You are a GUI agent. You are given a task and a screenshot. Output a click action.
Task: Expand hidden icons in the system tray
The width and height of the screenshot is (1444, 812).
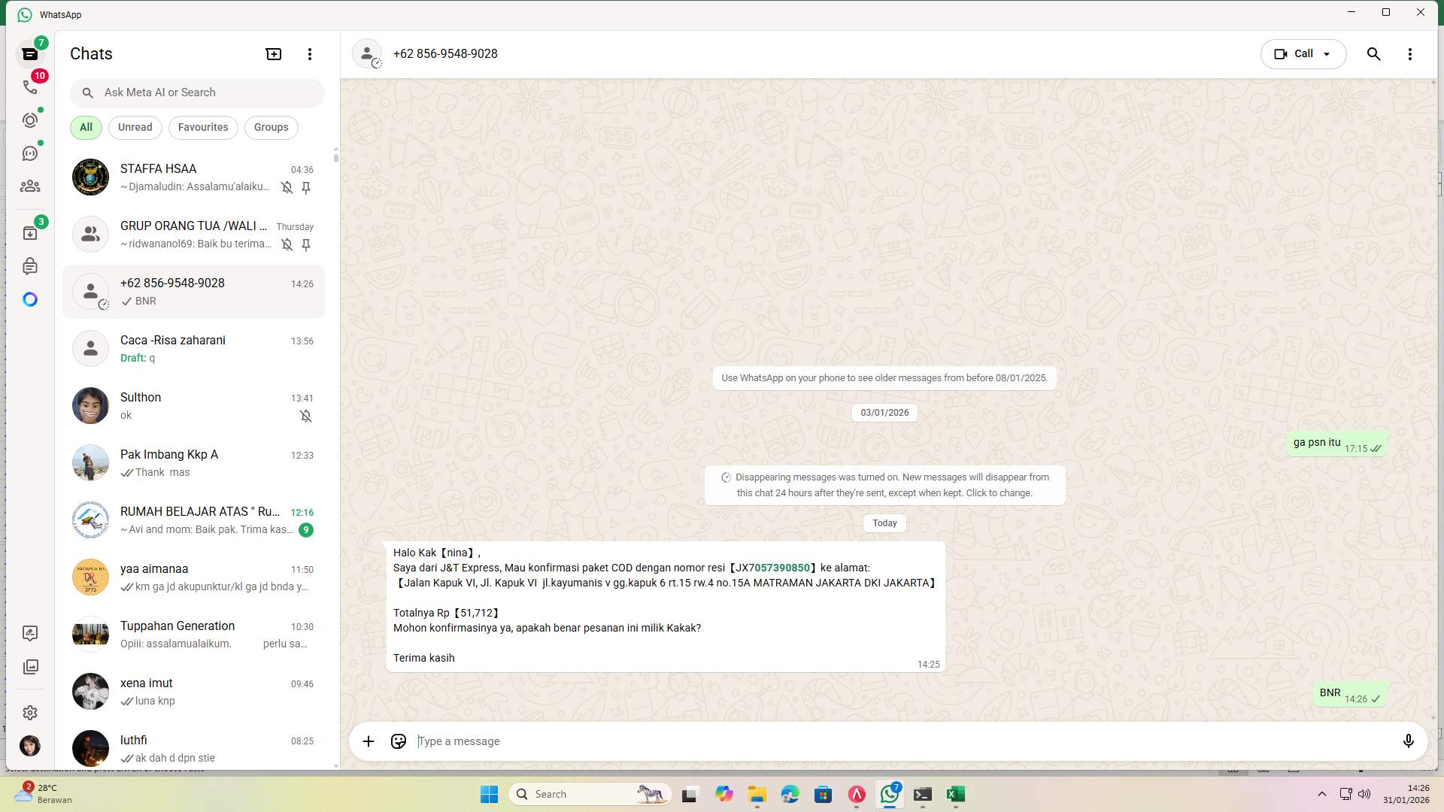(x=1321, y=794)
